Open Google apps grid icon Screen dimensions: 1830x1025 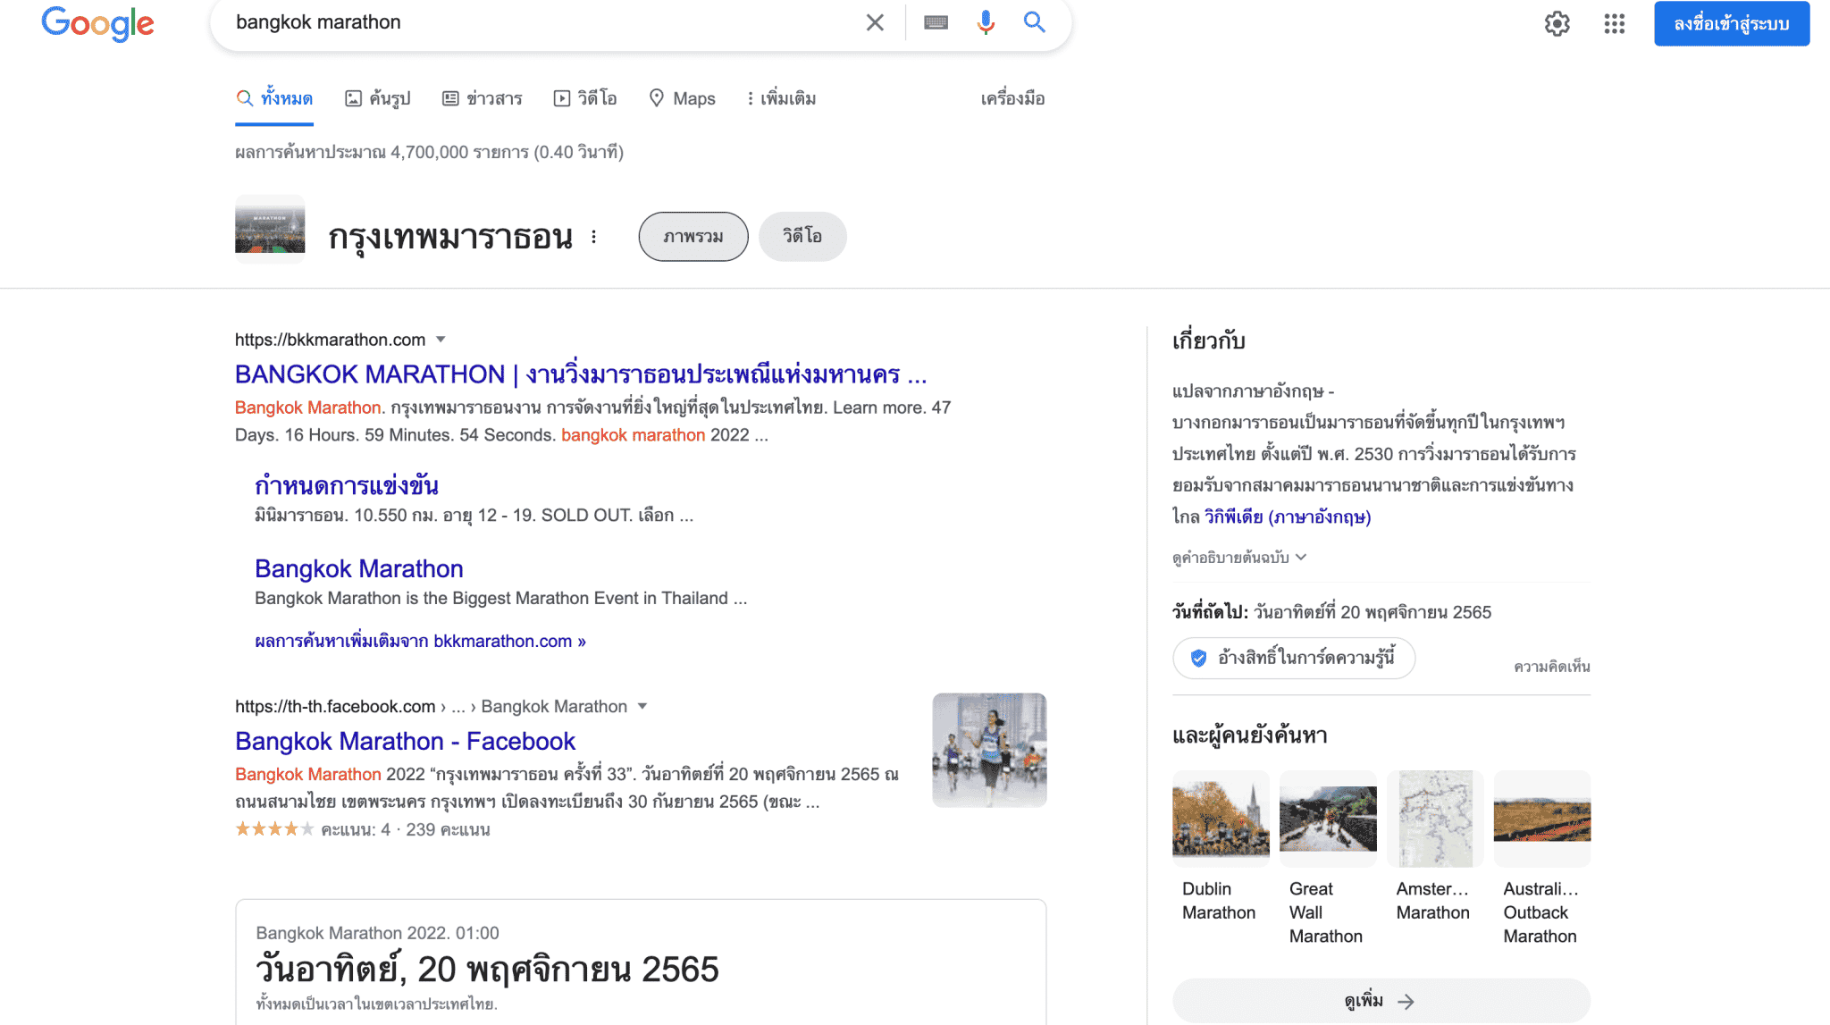click(x=1614, y=24)
